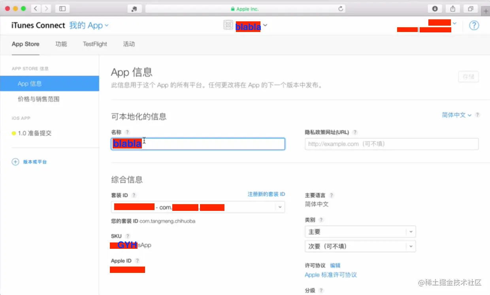Click the 注册新的套装 ID link
Viewport: 490px width, 295px height.
pos(266,194)
